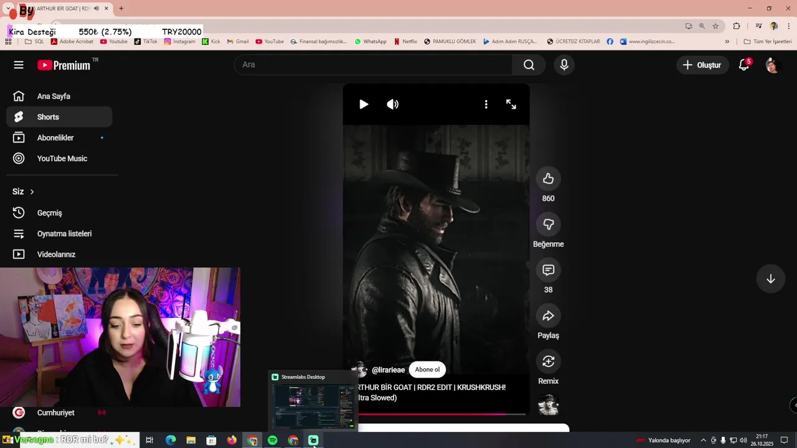Share the Short using Paylaş
The width and height of the screenshot is (797, 448).
click(548, 316)
